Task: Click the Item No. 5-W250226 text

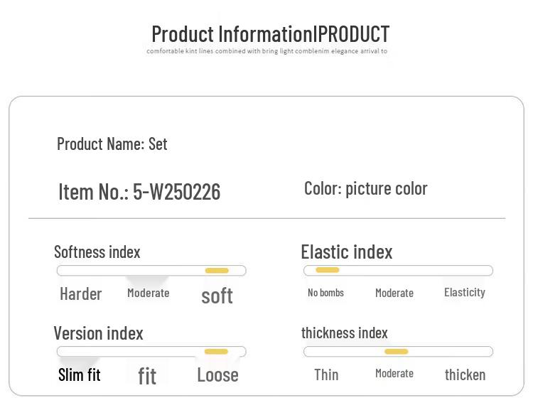Action: (139, 191)
